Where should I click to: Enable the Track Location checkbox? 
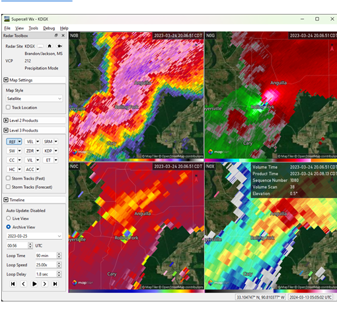pos(9,107)
